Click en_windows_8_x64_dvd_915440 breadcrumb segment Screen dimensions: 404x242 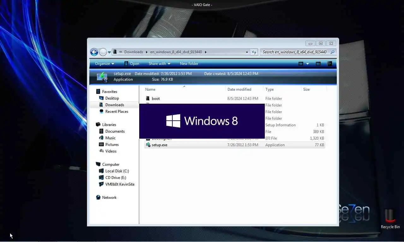point(176,52)
